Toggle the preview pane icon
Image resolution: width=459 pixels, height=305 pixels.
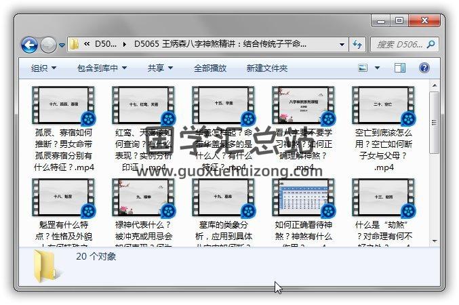400,68
